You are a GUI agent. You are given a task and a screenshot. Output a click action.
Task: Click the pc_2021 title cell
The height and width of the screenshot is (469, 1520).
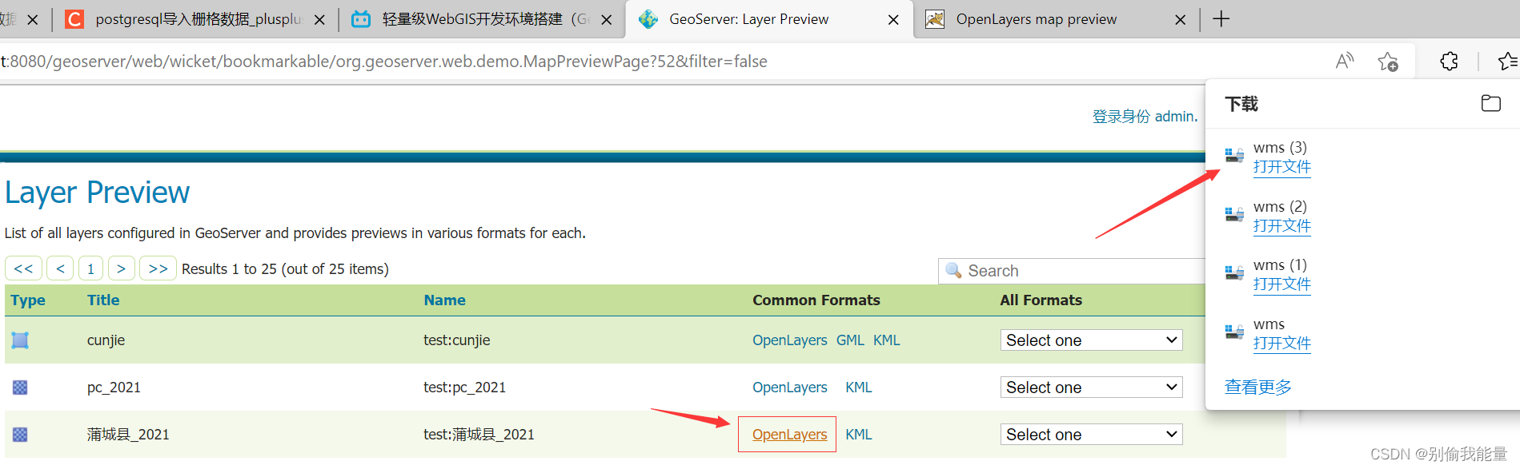point(114,388)
